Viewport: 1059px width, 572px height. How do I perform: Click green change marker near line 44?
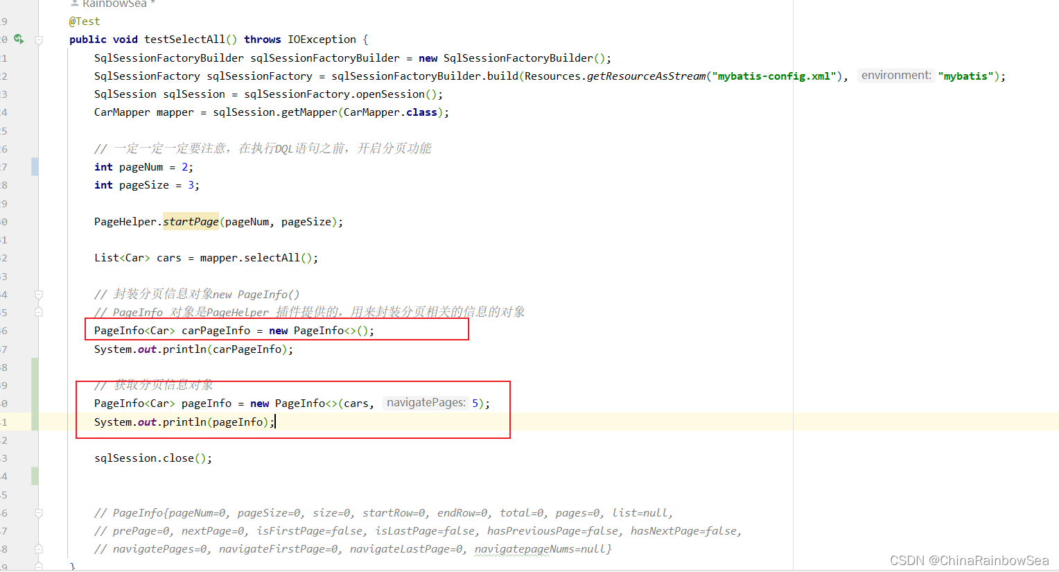pos(35,476)
